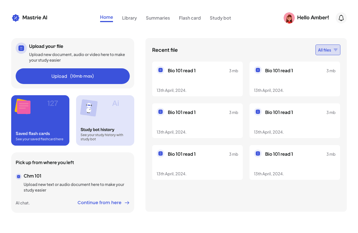Click the 127 flash card count
This screenshot has height=233, width=358.
point(53,103)
